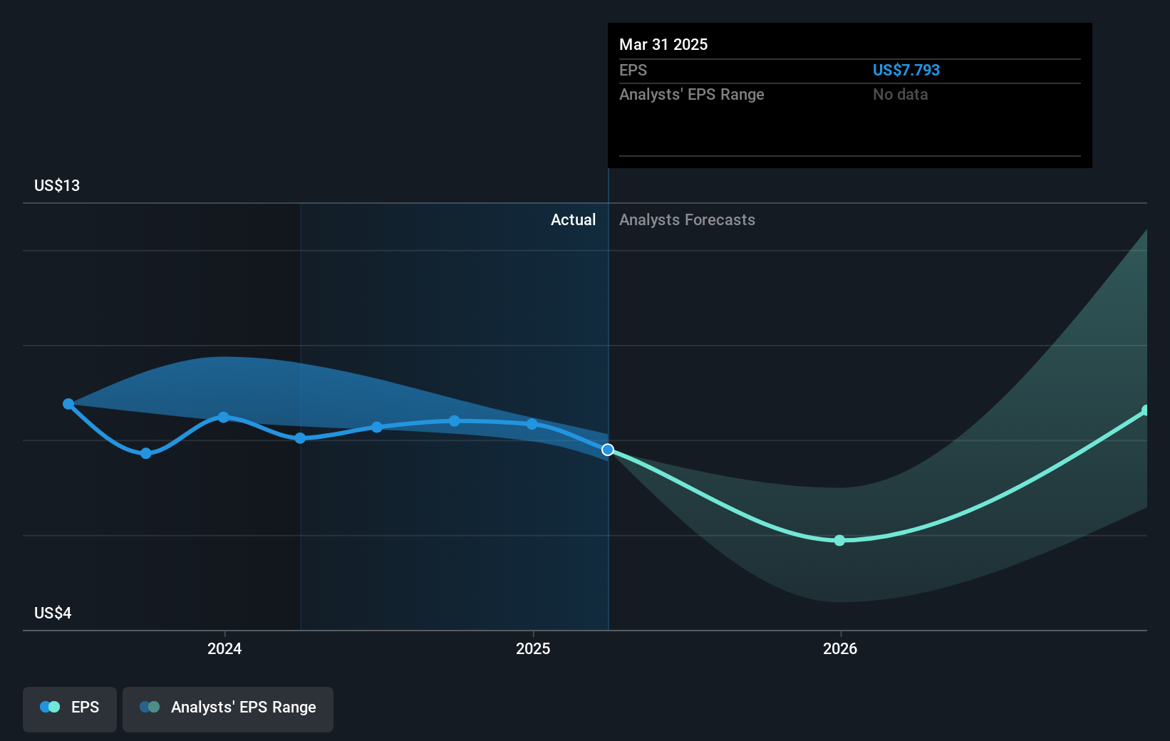1170x741 pixels.
Task: Click the 2026 x-axis label
Action: tap(840, 648)
